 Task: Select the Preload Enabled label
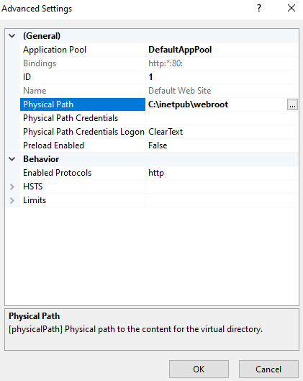[53, 145]
